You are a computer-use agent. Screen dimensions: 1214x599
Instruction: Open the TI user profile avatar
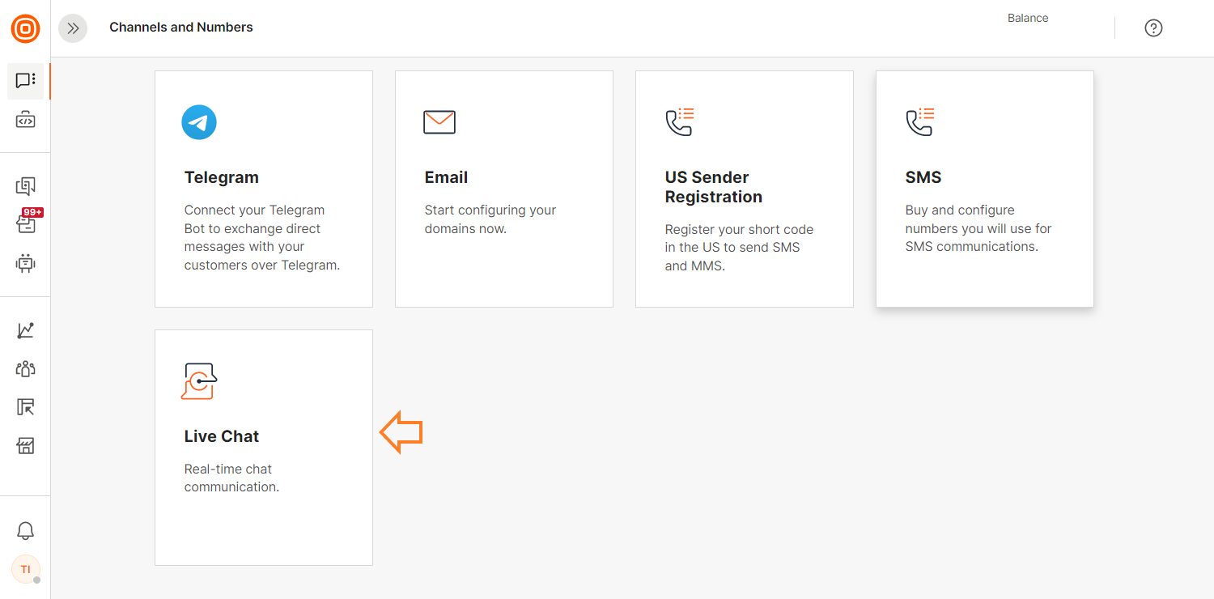tap(25, 569)
